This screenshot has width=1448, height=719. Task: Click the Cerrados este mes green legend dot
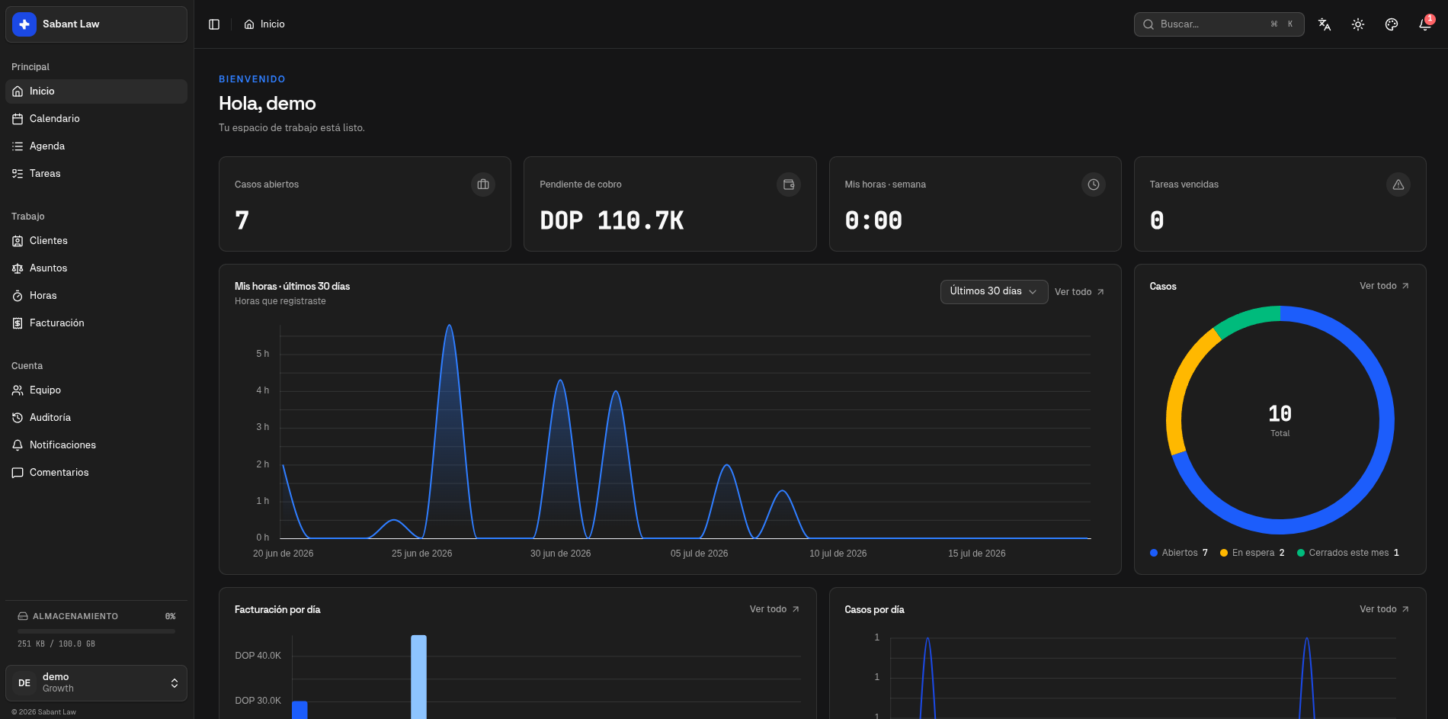coord(1301,553)
